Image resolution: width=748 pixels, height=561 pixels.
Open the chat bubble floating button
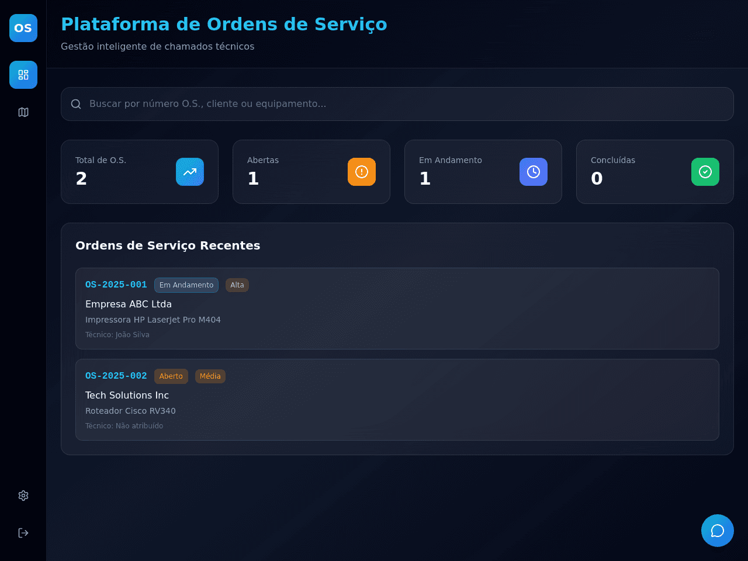pyautogui.click(x=718, y=531)
